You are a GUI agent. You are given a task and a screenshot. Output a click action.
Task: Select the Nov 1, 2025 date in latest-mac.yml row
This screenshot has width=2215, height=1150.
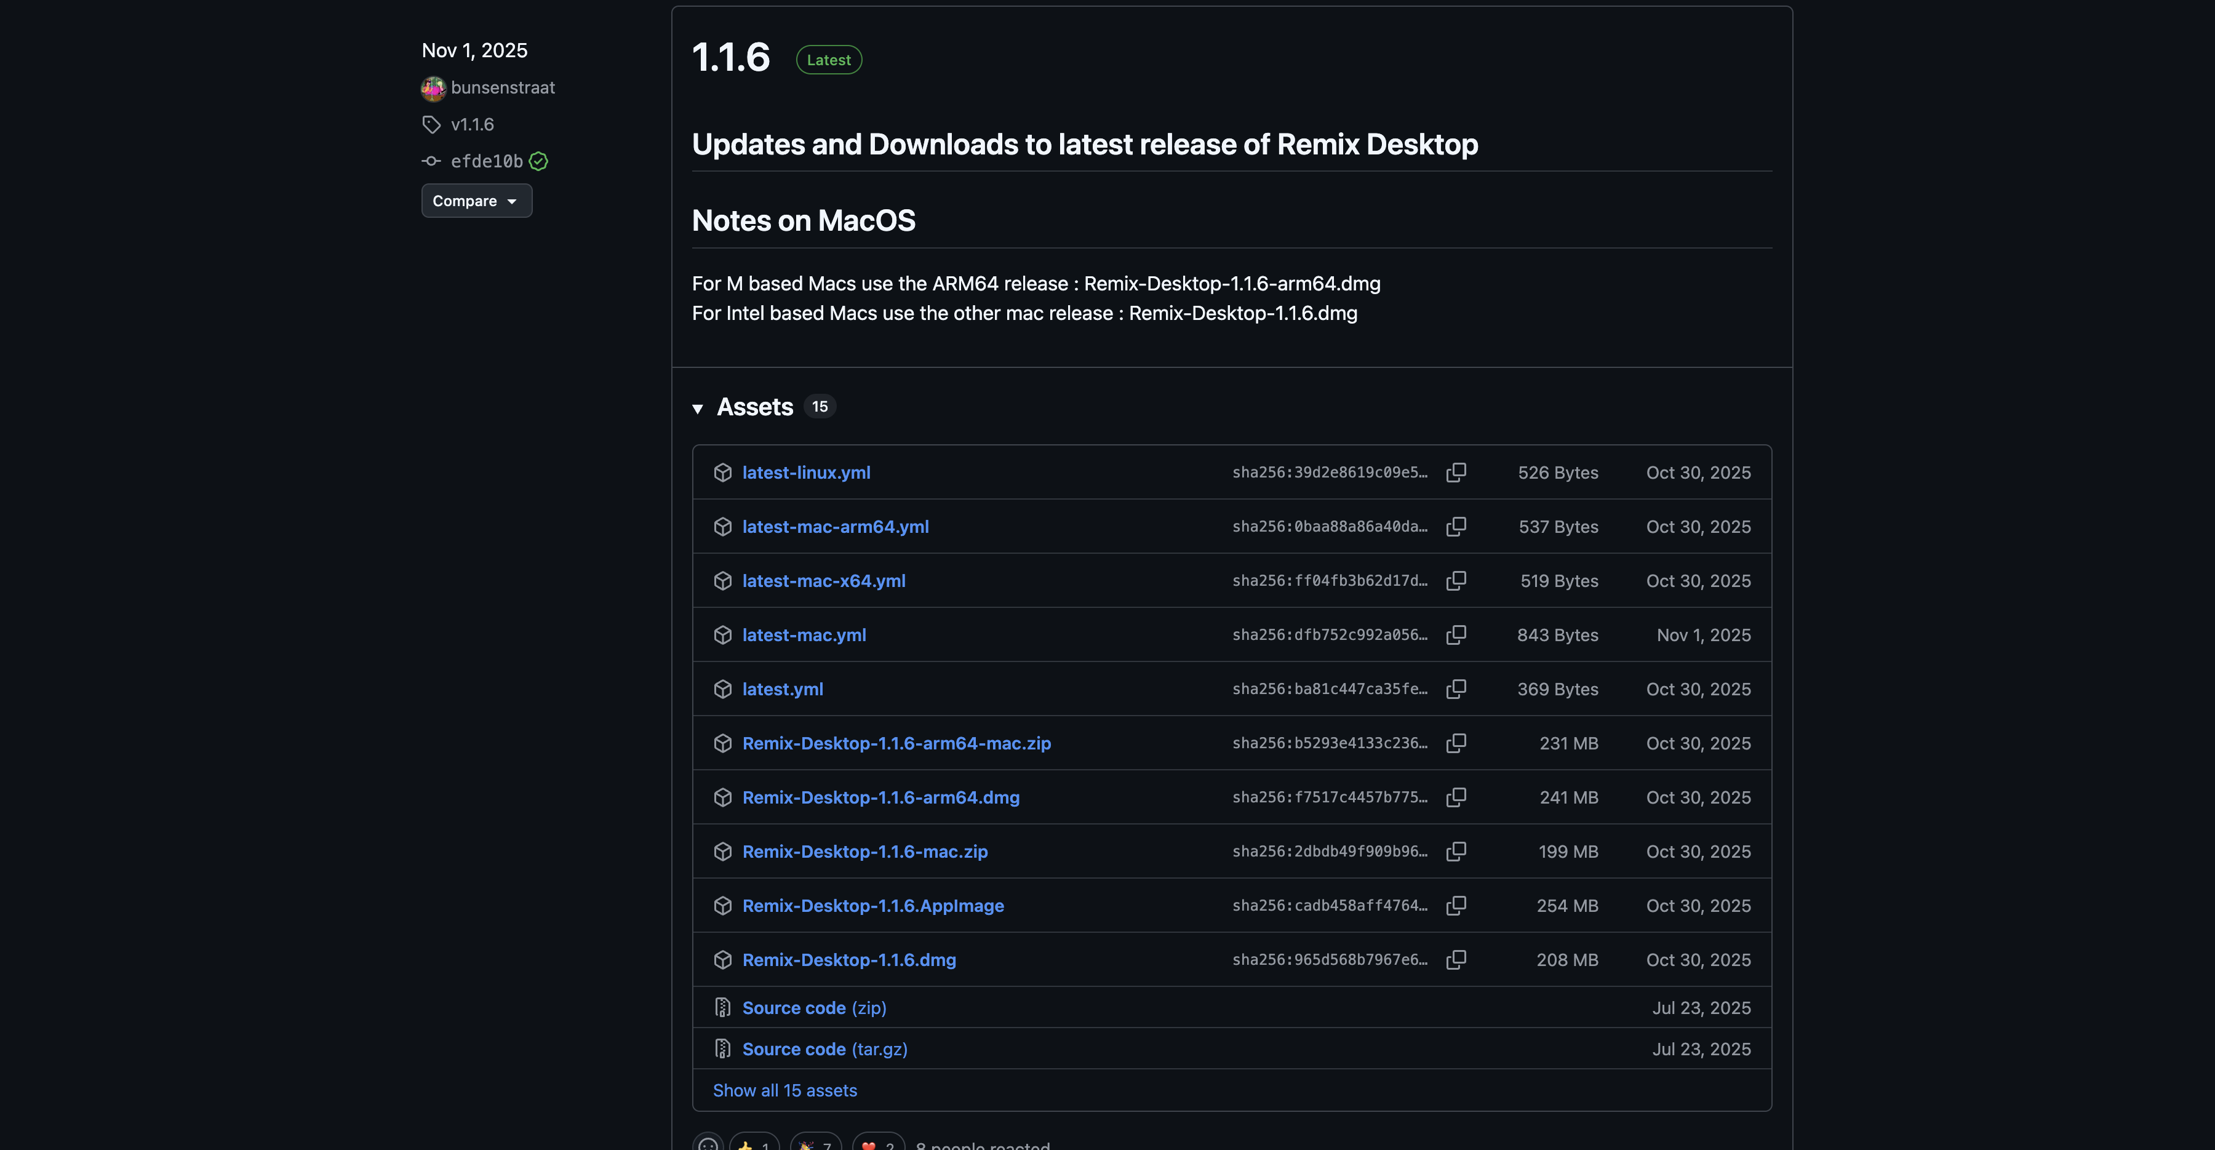click(x=1703, y=635)
